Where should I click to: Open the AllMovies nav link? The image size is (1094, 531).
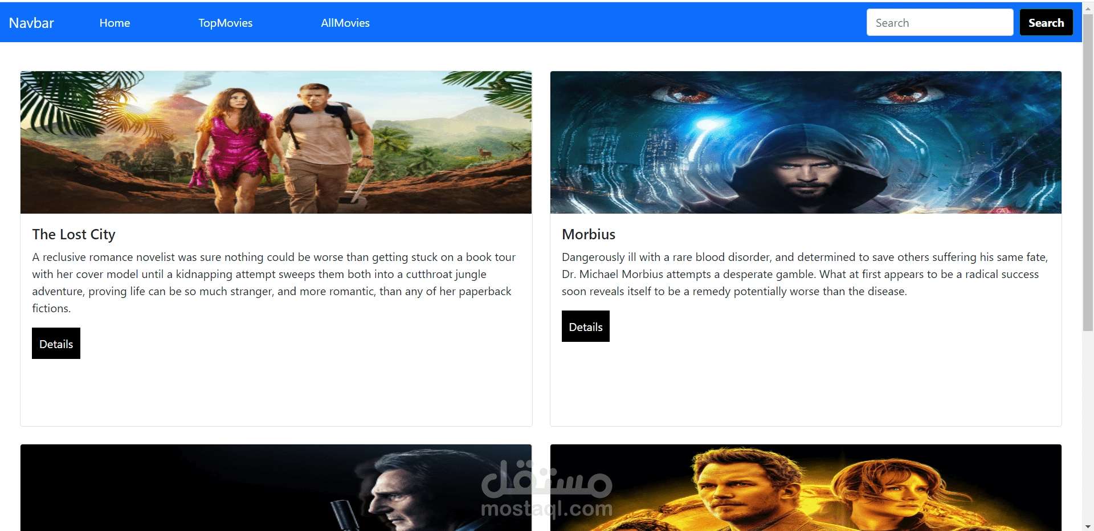(345, 23)
